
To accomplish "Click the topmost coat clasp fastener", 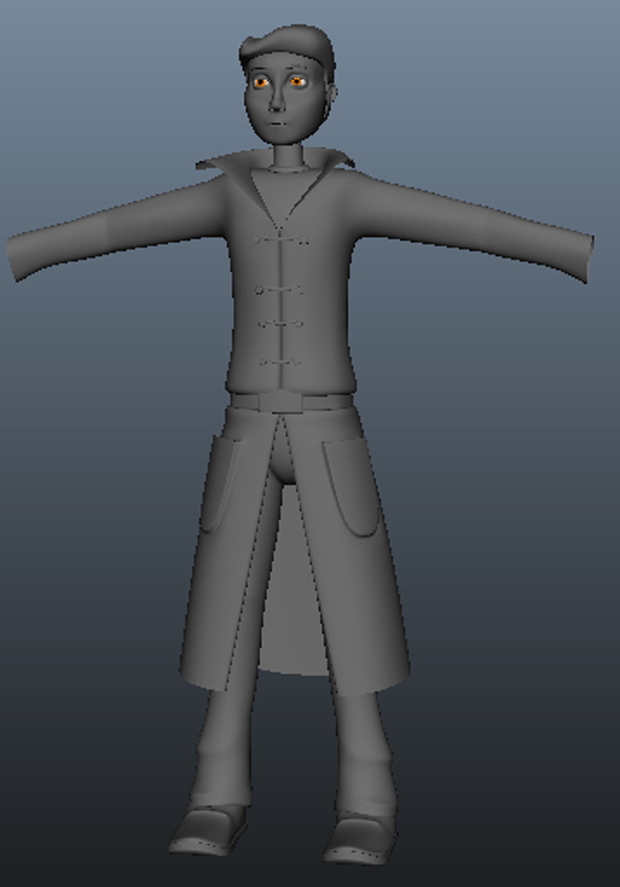I will [281, 239].
